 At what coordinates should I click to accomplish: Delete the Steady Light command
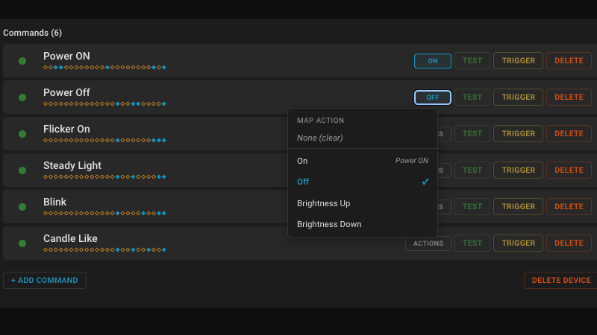(569, 170)
